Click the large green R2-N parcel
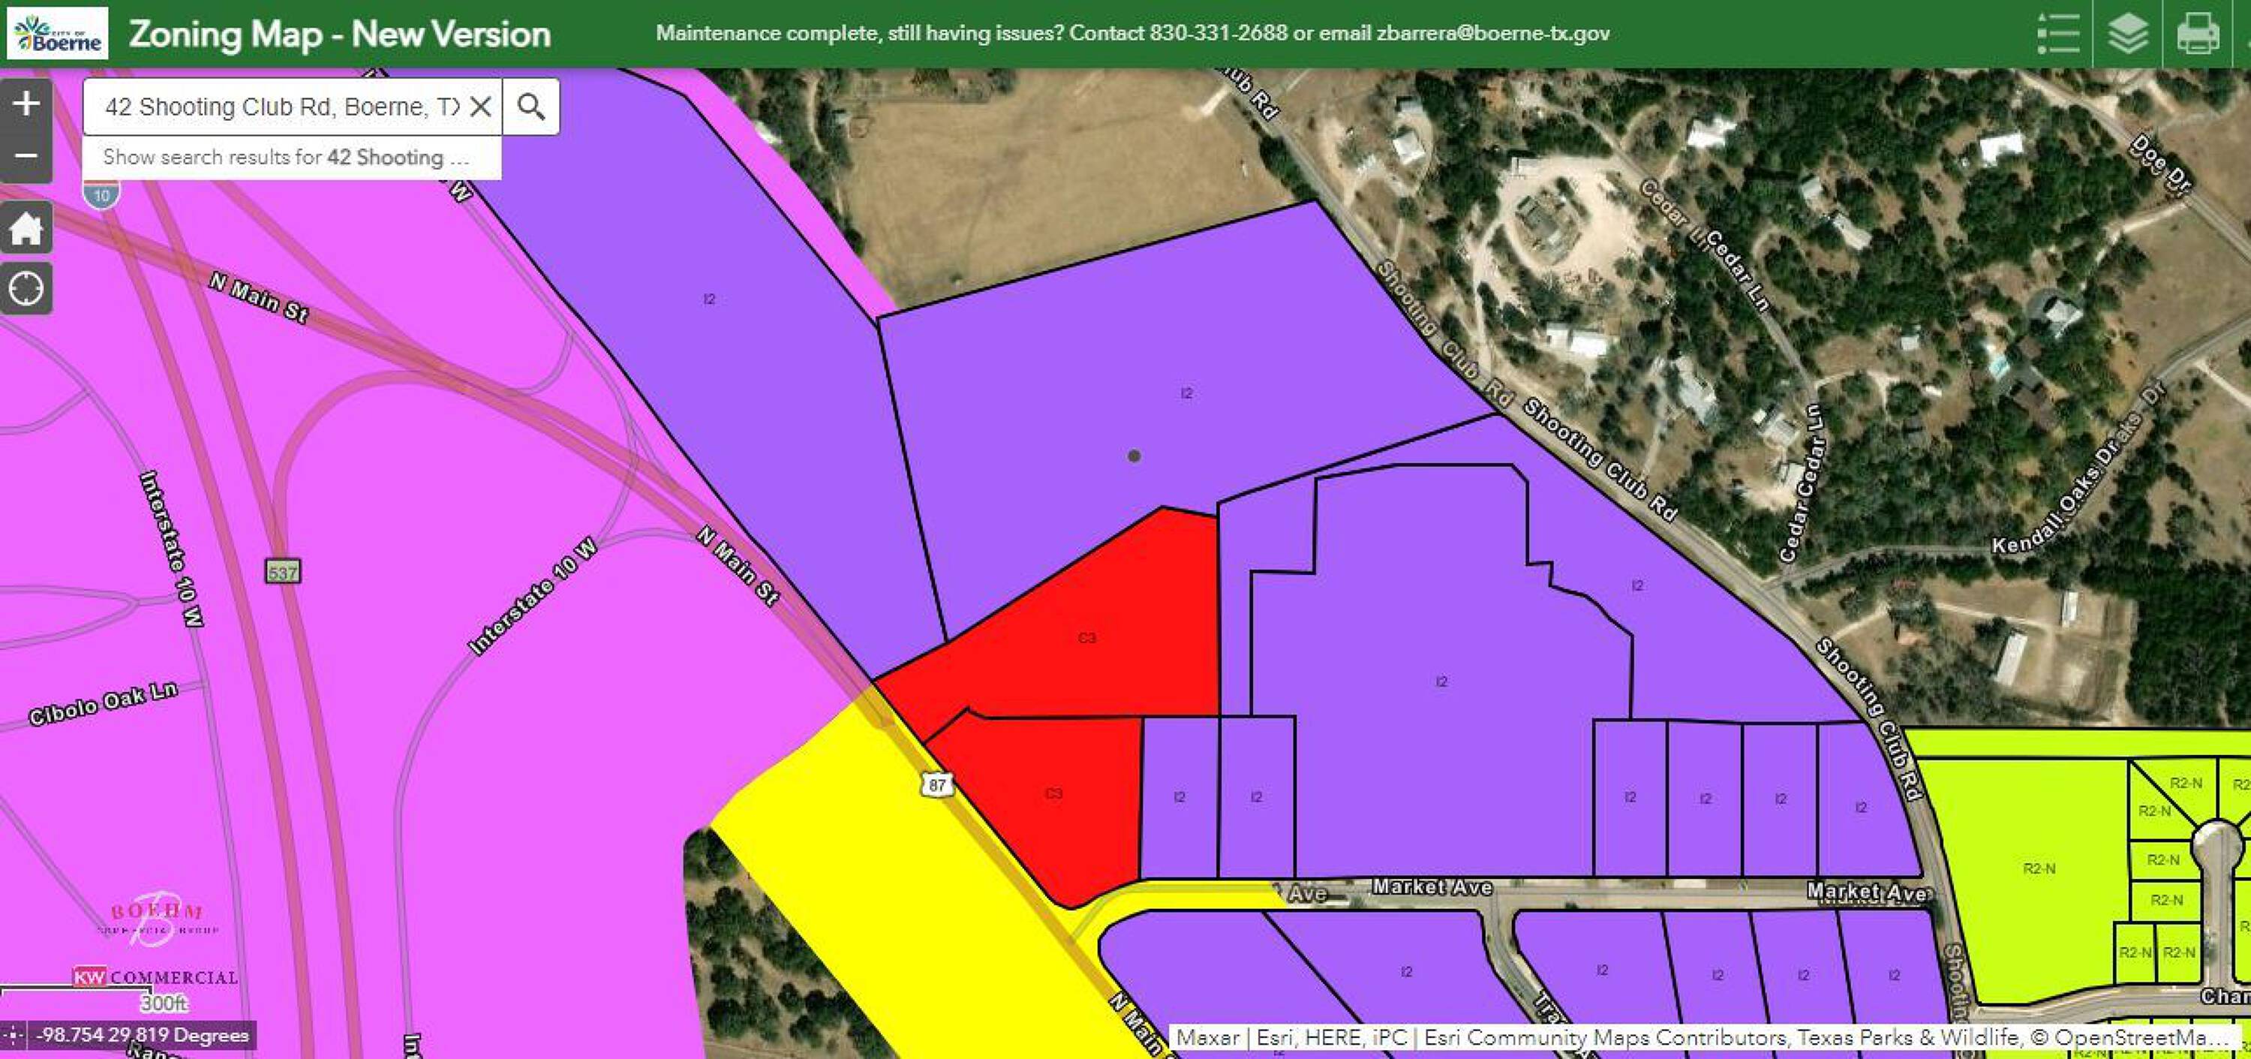 [2038, 868]
